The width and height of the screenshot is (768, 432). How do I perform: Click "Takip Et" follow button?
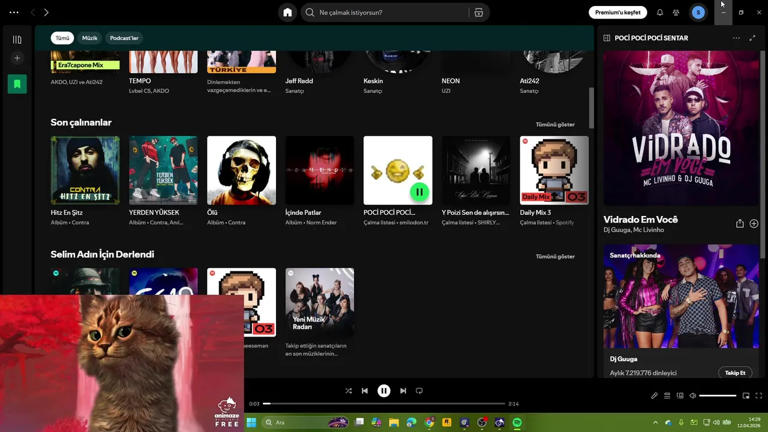(735, 373)
